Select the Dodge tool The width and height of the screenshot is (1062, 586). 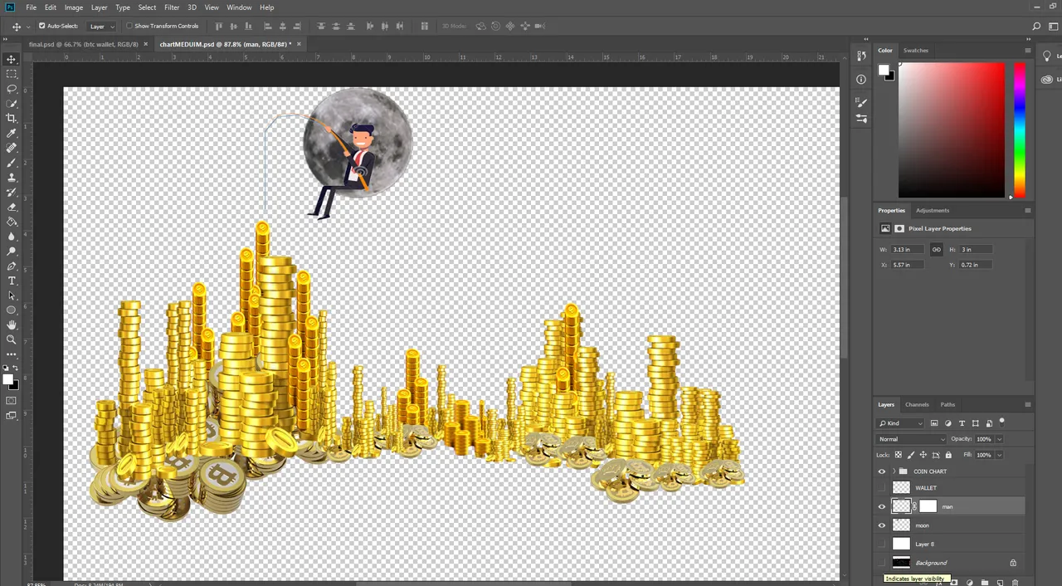[x=12, y=251]
